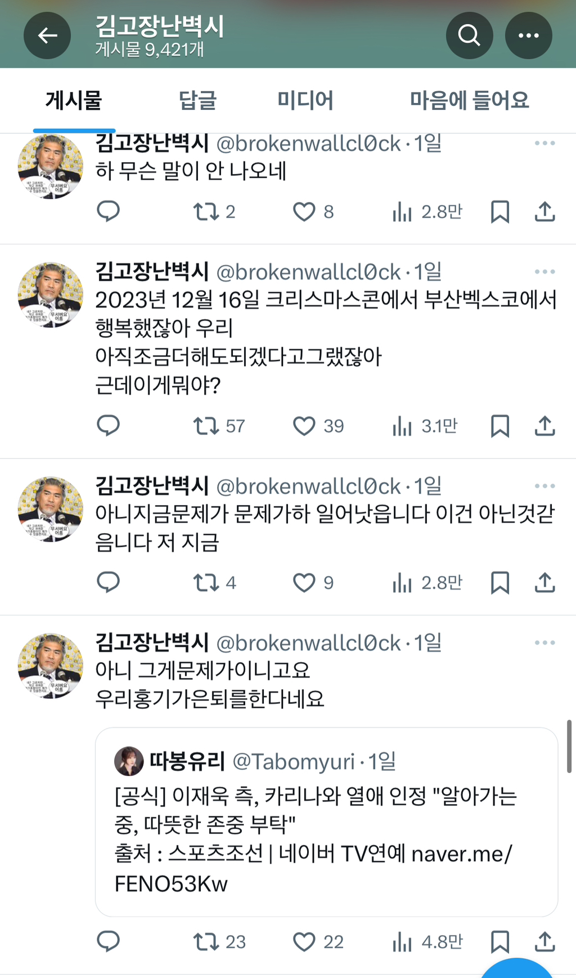This screenshot has height=978, width=576.
Task: Open the @Tabomyuri profile handle link
Action: coord(294,761)
